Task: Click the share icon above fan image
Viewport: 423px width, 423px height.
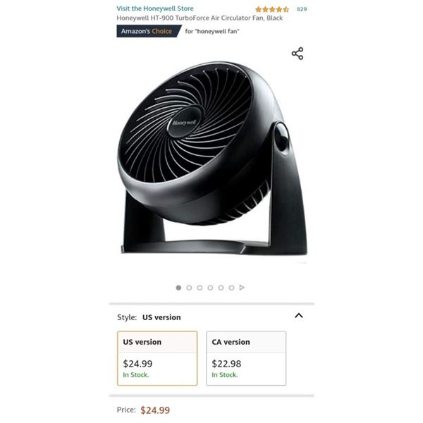Action: 298,54
